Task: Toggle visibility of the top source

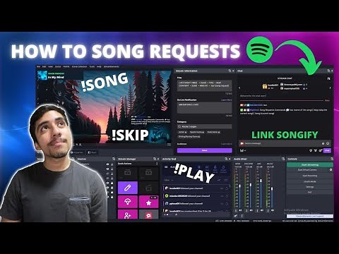Action: (107, 164)
